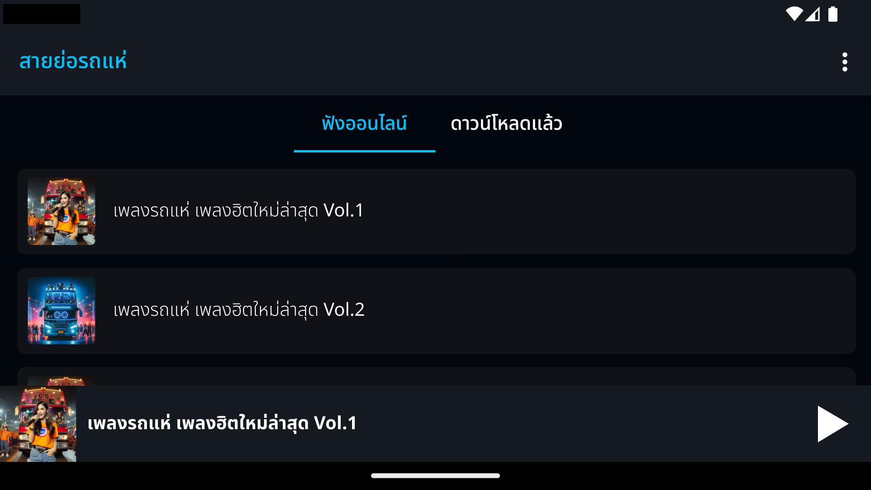Tap the mini player album artwork
Screen dimensions: 871x490
38,424
